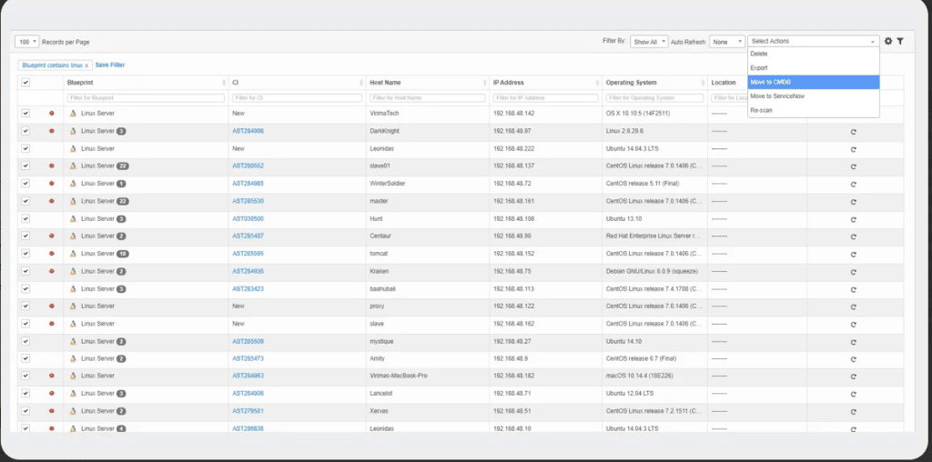The image size is (932, 462).
Task: Open the Records per Page dropdown
Action: click(27, 42)
